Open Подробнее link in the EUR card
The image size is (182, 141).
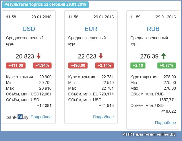103,117
